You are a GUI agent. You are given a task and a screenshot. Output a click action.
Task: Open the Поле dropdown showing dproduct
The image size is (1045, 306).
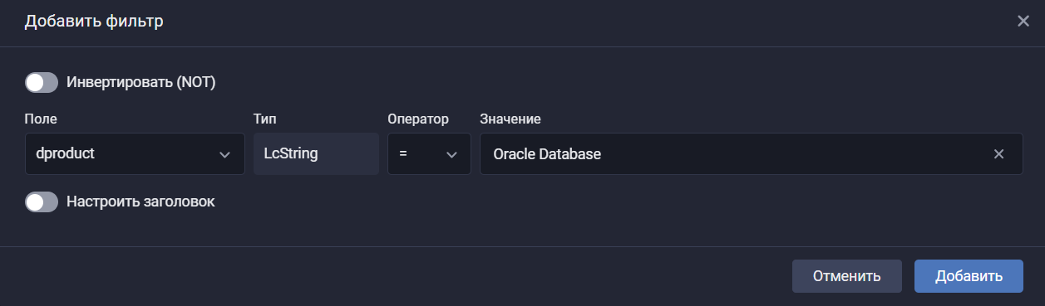tap(135, 154)
